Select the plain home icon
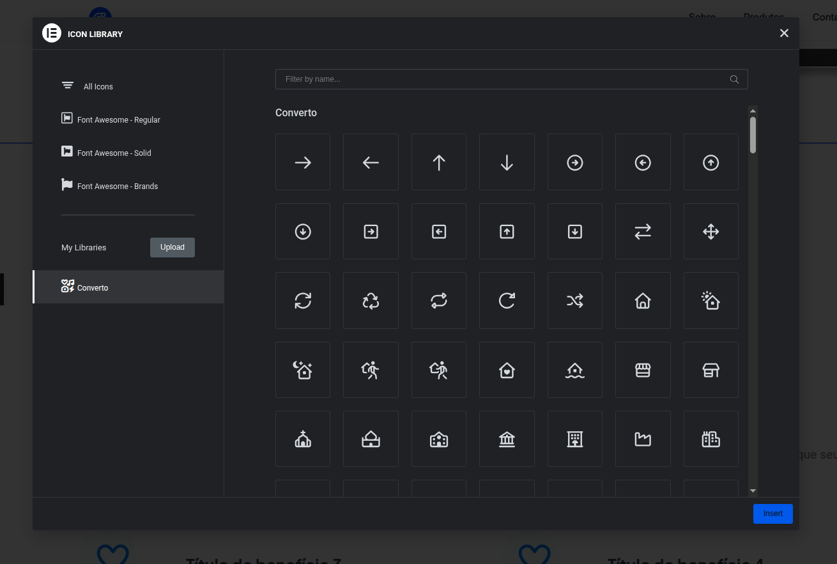837x564 pixels. pos(643,300)
